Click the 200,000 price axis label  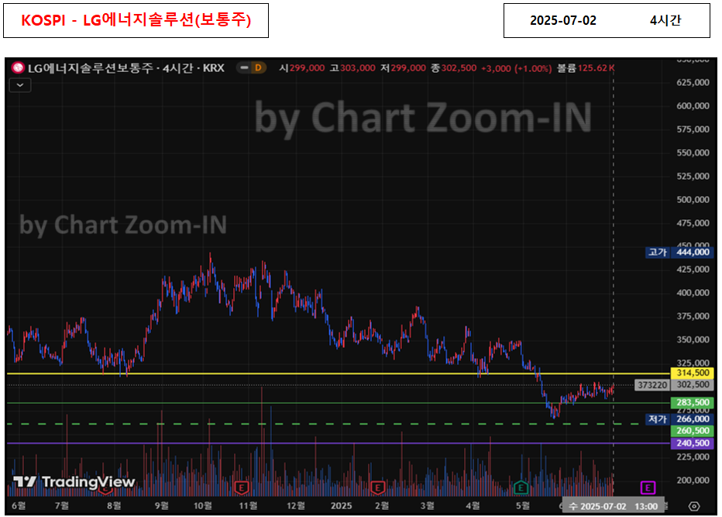pos(693,480)
